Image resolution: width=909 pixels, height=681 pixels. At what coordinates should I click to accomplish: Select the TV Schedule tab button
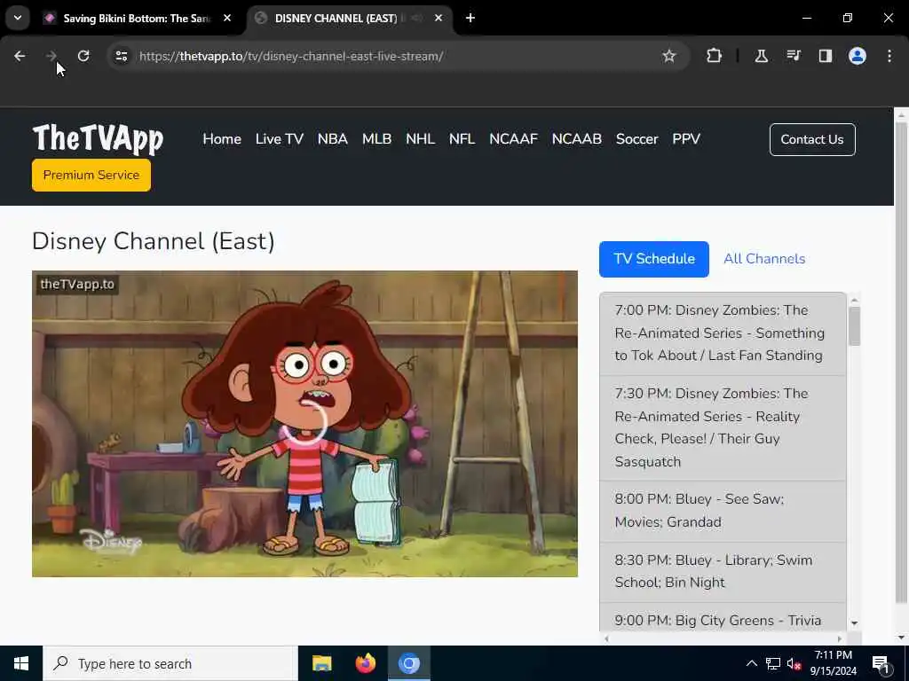point(654,259)
